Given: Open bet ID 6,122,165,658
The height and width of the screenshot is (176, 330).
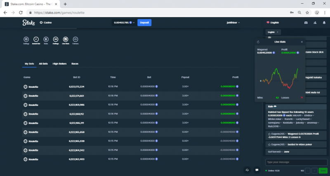Looking at the screenshot, I should [x=77, y=132].
